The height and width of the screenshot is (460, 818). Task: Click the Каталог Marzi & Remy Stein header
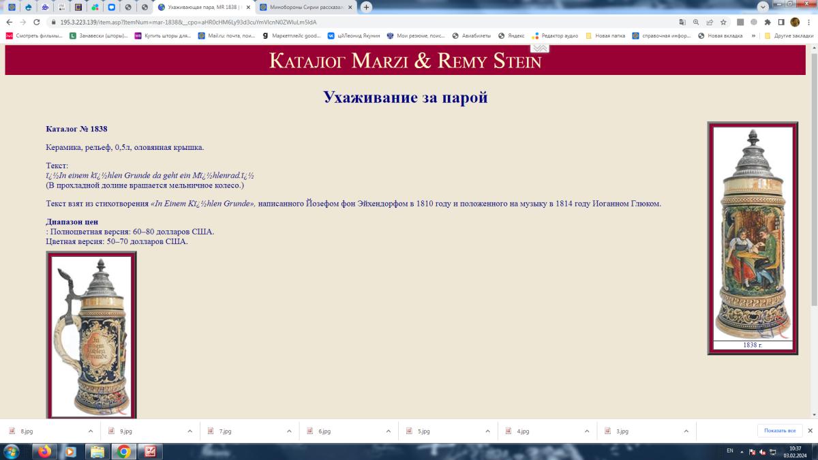[x=406, y=61]
